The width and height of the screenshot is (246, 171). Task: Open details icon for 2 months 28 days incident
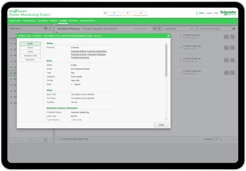(226, 73)
